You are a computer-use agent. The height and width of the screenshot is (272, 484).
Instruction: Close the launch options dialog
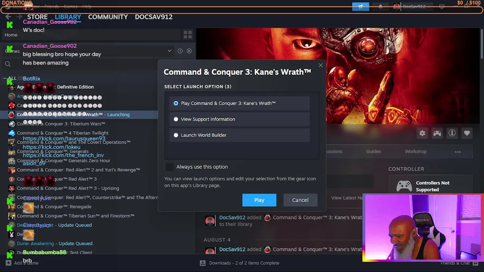click(321, 65)
